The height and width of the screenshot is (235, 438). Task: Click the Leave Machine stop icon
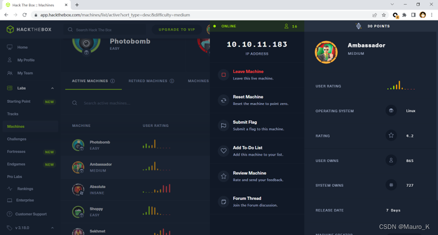click(x=223, y=74)
